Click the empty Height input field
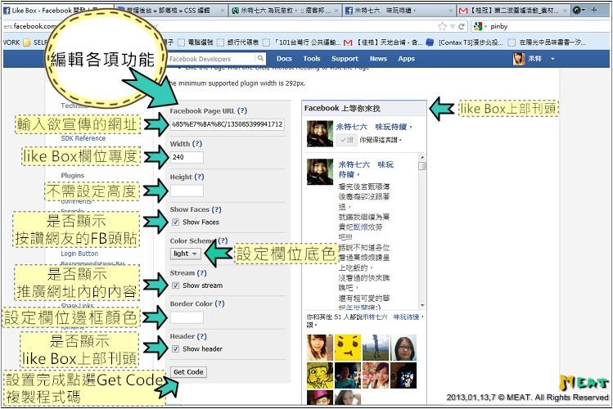613x409 pixels. coord(187,191)
